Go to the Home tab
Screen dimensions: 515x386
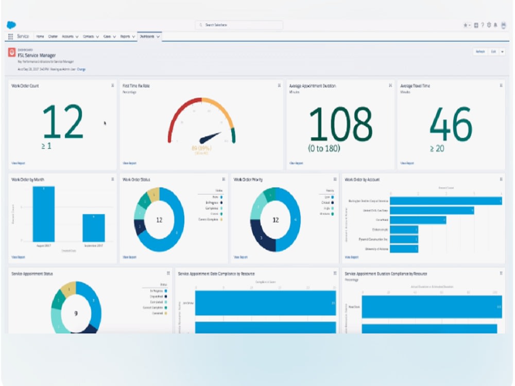[40, 37]
